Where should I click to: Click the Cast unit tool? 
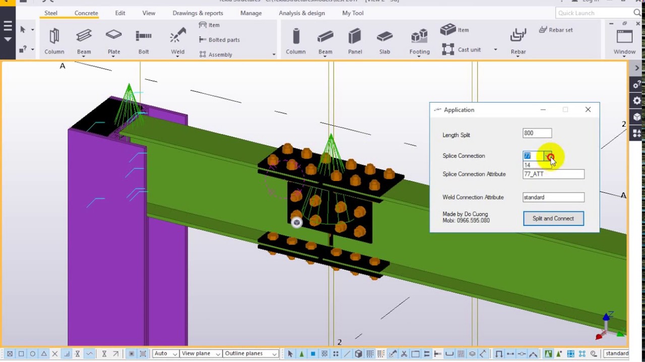click(461, 49)
